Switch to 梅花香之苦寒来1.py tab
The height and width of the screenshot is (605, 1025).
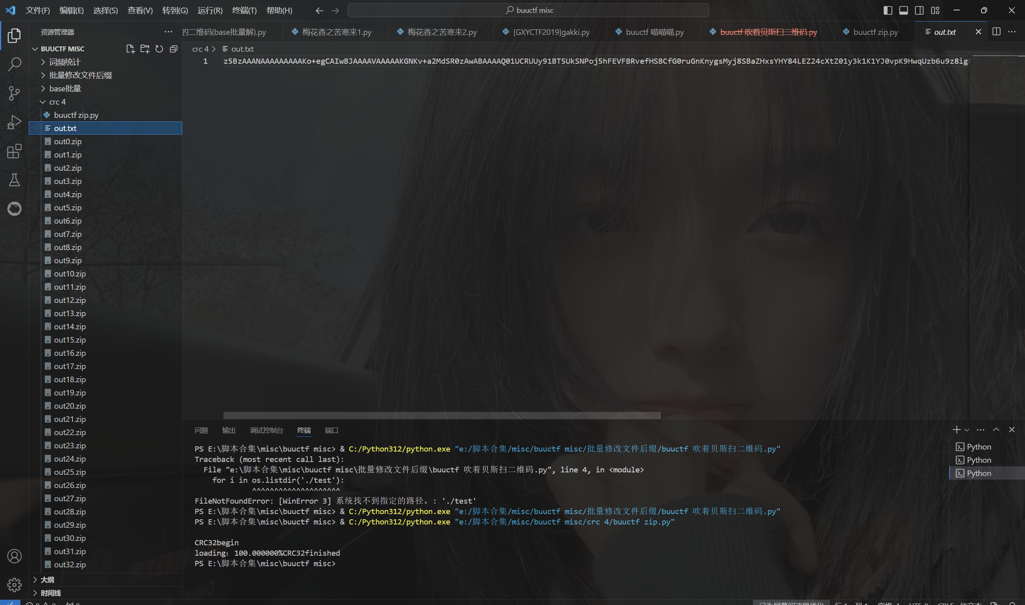(335, 32)
